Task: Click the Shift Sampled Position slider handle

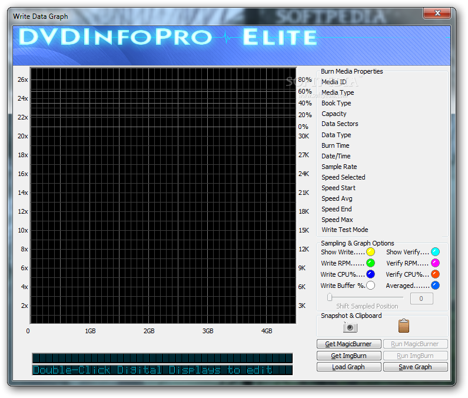Action: (330, 297)
